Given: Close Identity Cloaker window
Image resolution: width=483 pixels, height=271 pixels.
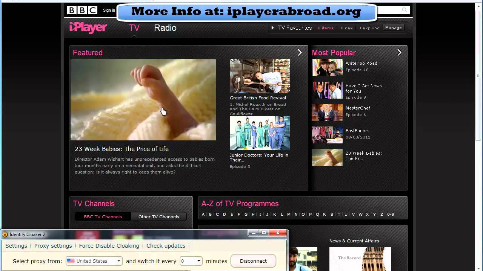Looking at the screenshot, I should pos(278,233).
